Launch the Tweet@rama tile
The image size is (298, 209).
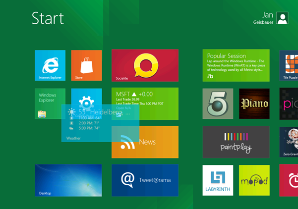click(x=145, y=180)
